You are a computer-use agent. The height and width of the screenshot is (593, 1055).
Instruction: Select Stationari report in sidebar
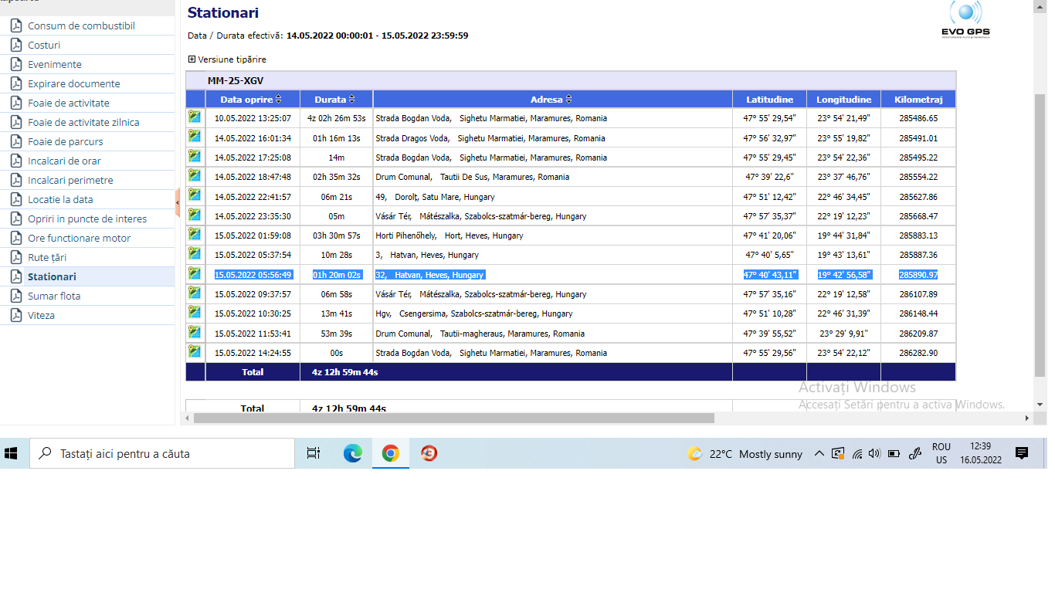point(52,276)
